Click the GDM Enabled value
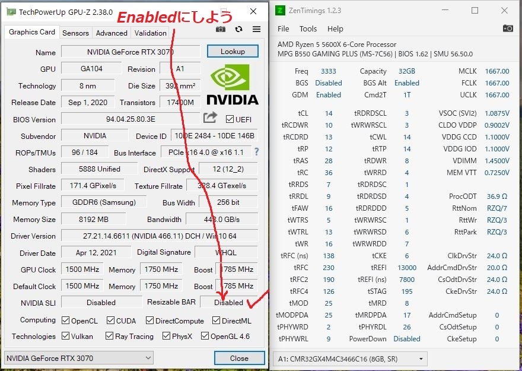The height and width of the screenshot is (371, 522). tap(329, 95)
